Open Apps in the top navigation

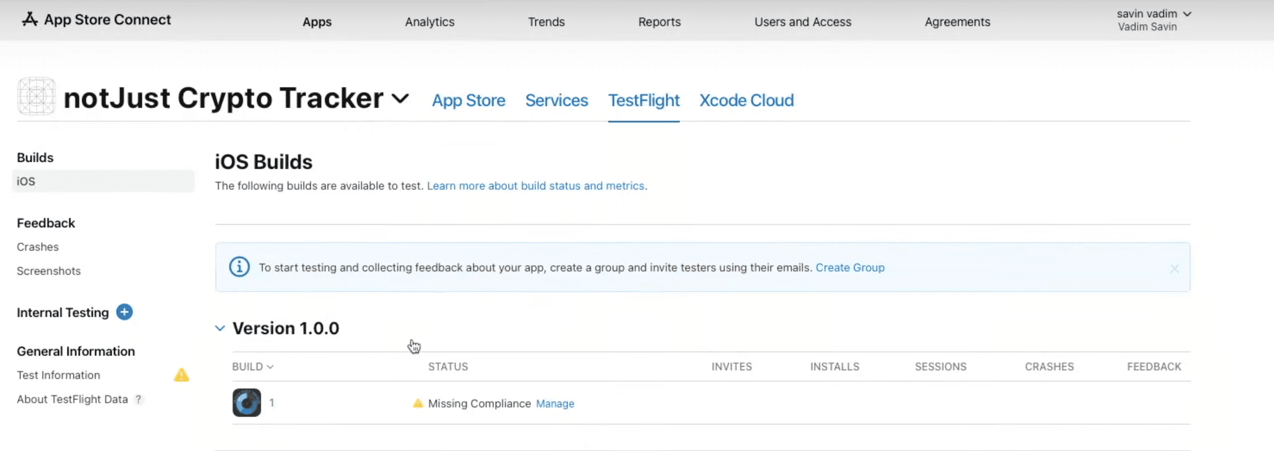317,22
